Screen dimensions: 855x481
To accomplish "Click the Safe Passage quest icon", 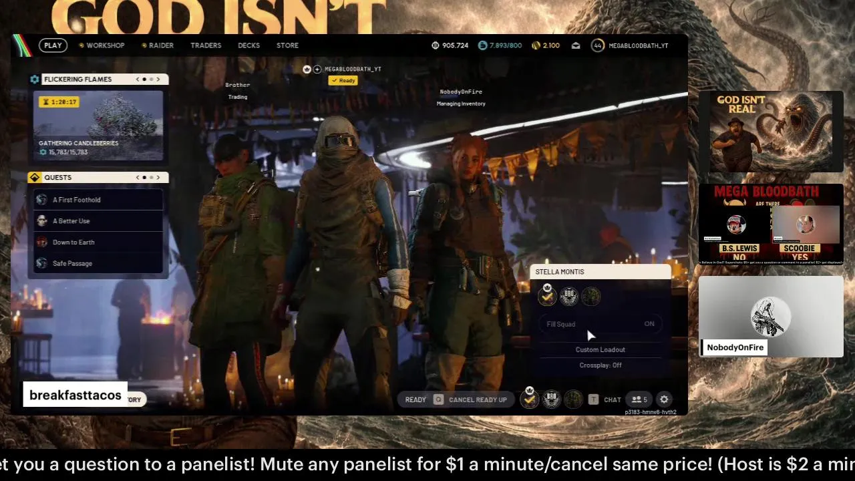I will pyautogui.click(x=42, y=263).
